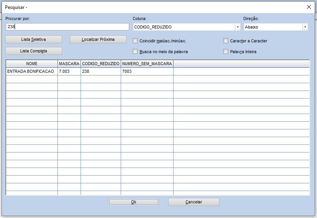Click the MASCARA column header
This screenshot has height=218, width=317.
69,64
